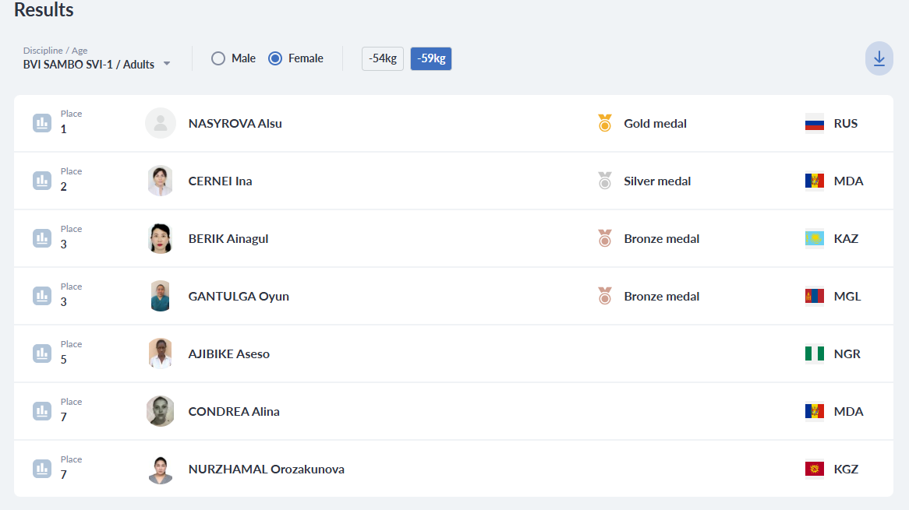The height and width of the screenshot is (510, 909).
Task: Click the gold medal icon
Action: pyautogui.click(x=605, y=123)
